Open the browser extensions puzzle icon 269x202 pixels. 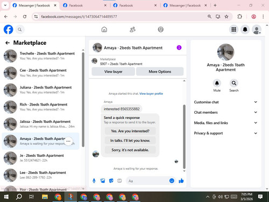239,17
